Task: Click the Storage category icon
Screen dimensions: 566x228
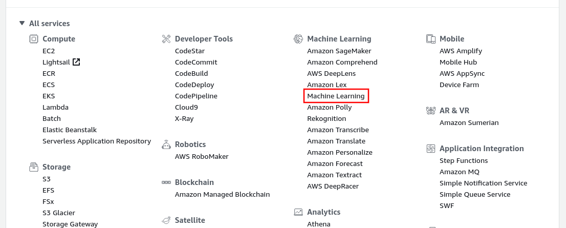Action: point(34,167)
